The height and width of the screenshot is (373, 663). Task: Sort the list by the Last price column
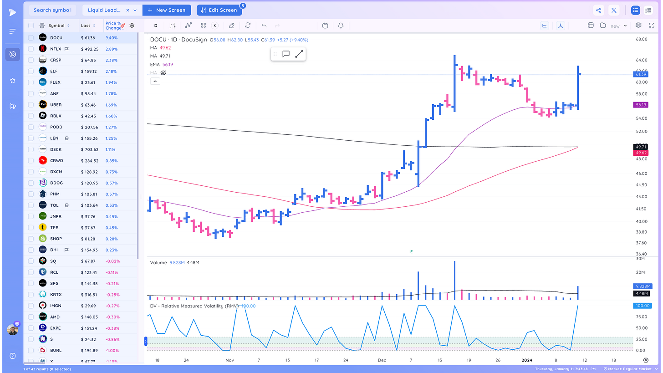click(88, 26)
